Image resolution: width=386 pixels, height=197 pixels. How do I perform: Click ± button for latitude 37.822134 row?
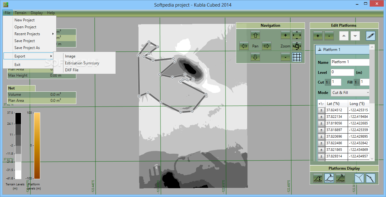pyautogui.click(x=321, y=117)
